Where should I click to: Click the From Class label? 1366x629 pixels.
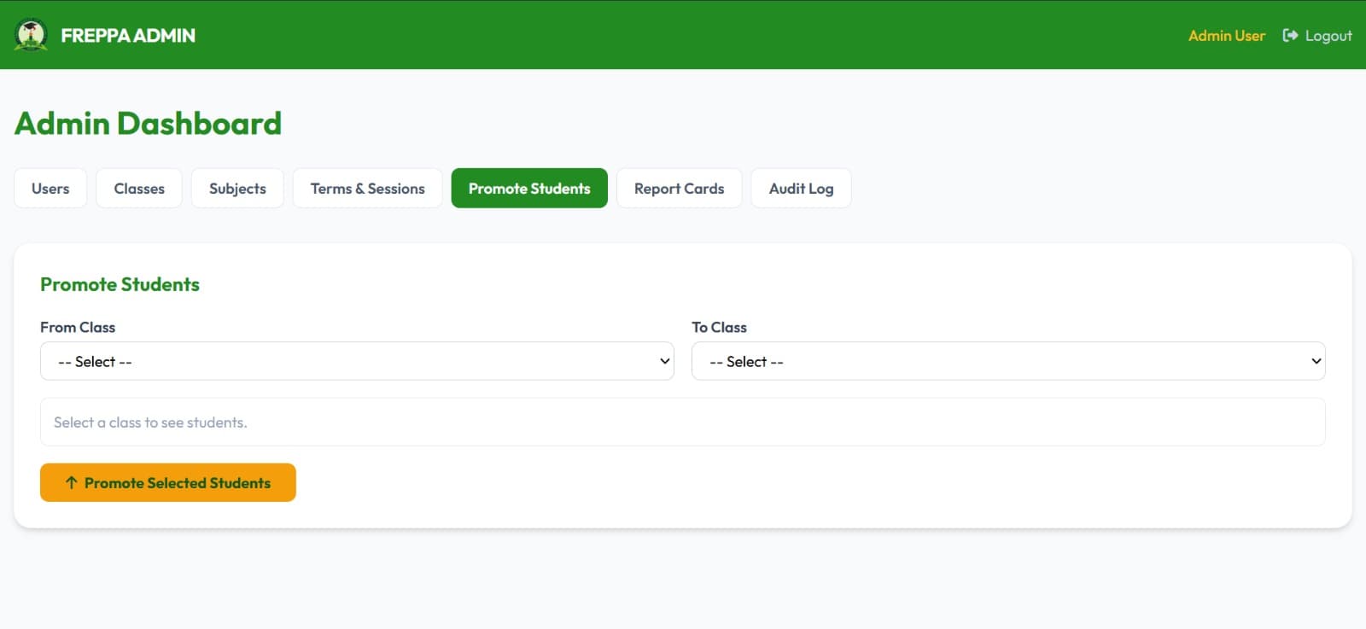click(x=78, y=327)
